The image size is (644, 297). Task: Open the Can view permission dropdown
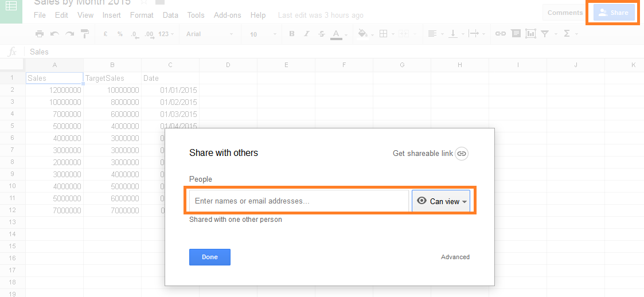point(441,201)
